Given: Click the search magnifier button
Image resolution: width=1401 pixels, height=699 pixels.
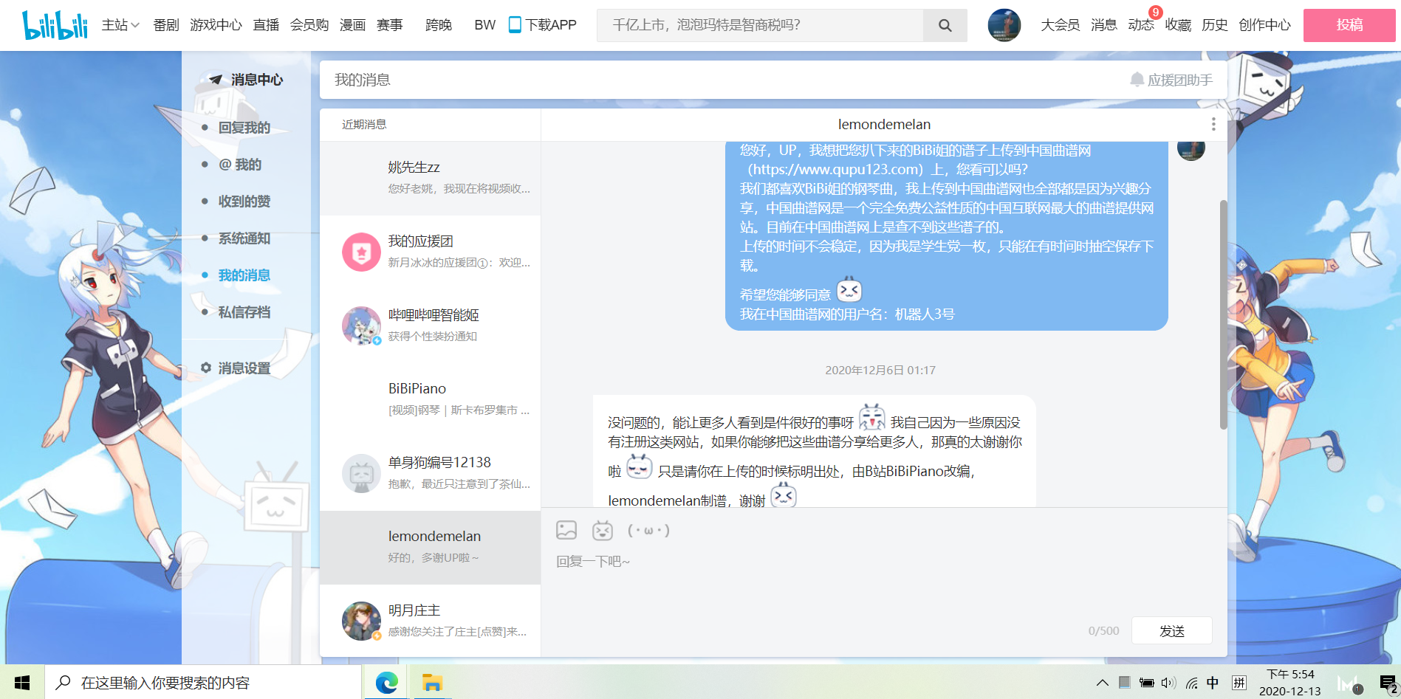Looking at the screenshot, I should point(945,25).
